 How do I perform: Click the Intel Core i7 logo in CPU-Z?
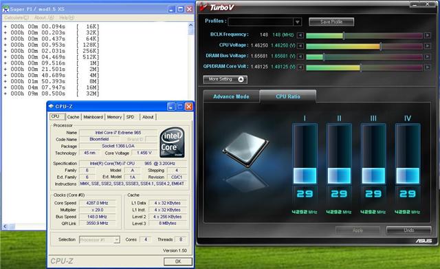point(172,142)
